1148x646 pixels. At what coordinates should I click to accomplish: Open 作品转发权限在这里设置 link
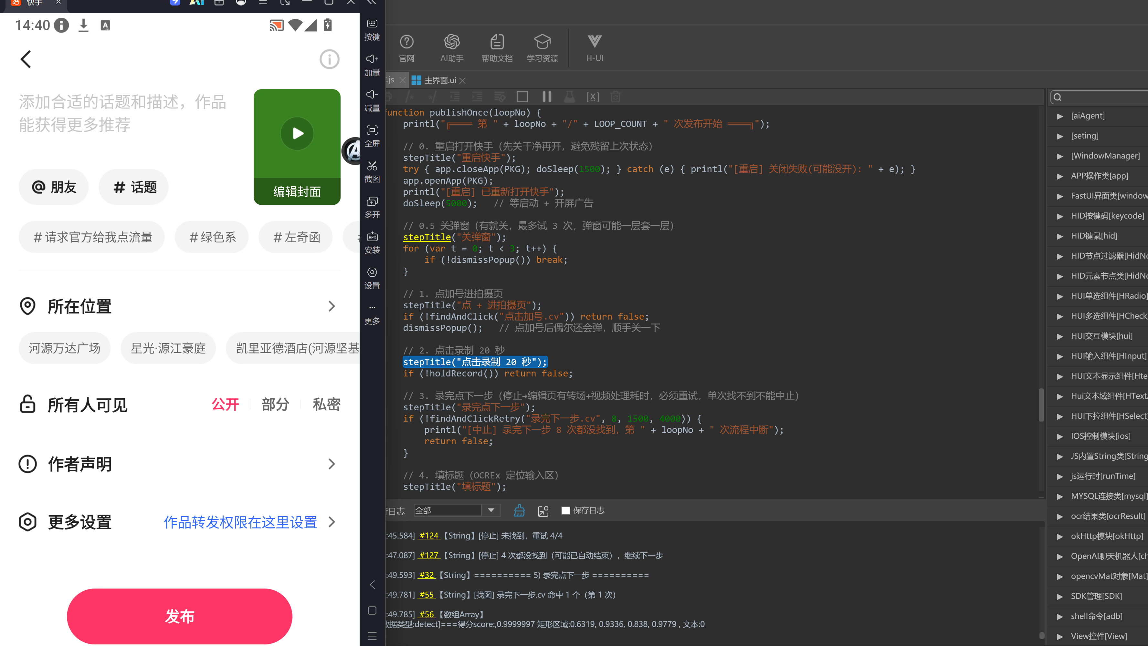click(x=240, y=522)
